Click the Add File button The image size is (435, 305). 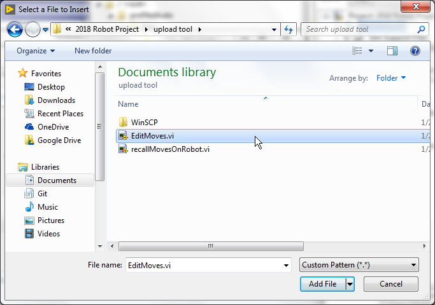coord(322,284)
